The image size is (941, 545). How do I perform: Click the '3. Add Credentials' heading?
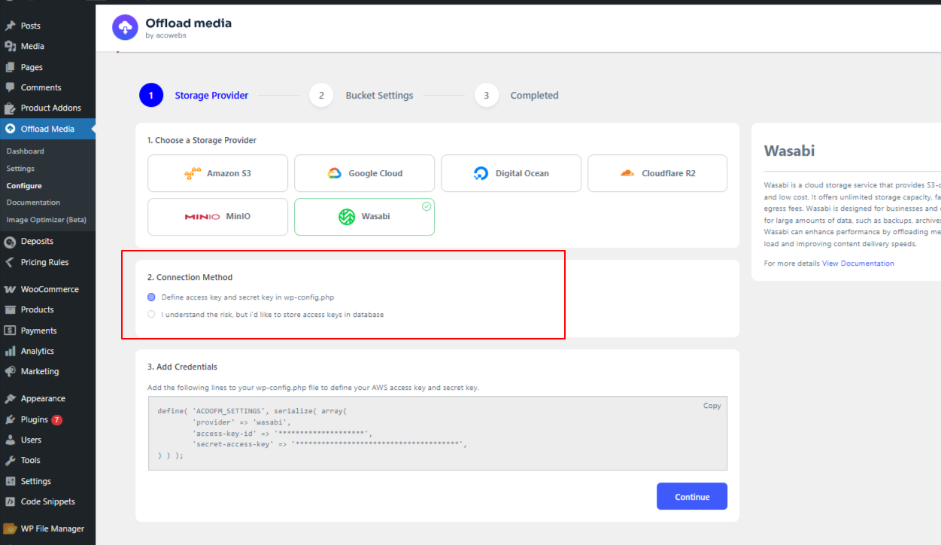[182, 367]
